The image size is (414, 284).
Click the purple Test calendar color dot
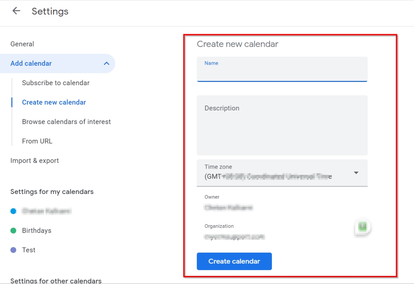click(x=13, y=250)
